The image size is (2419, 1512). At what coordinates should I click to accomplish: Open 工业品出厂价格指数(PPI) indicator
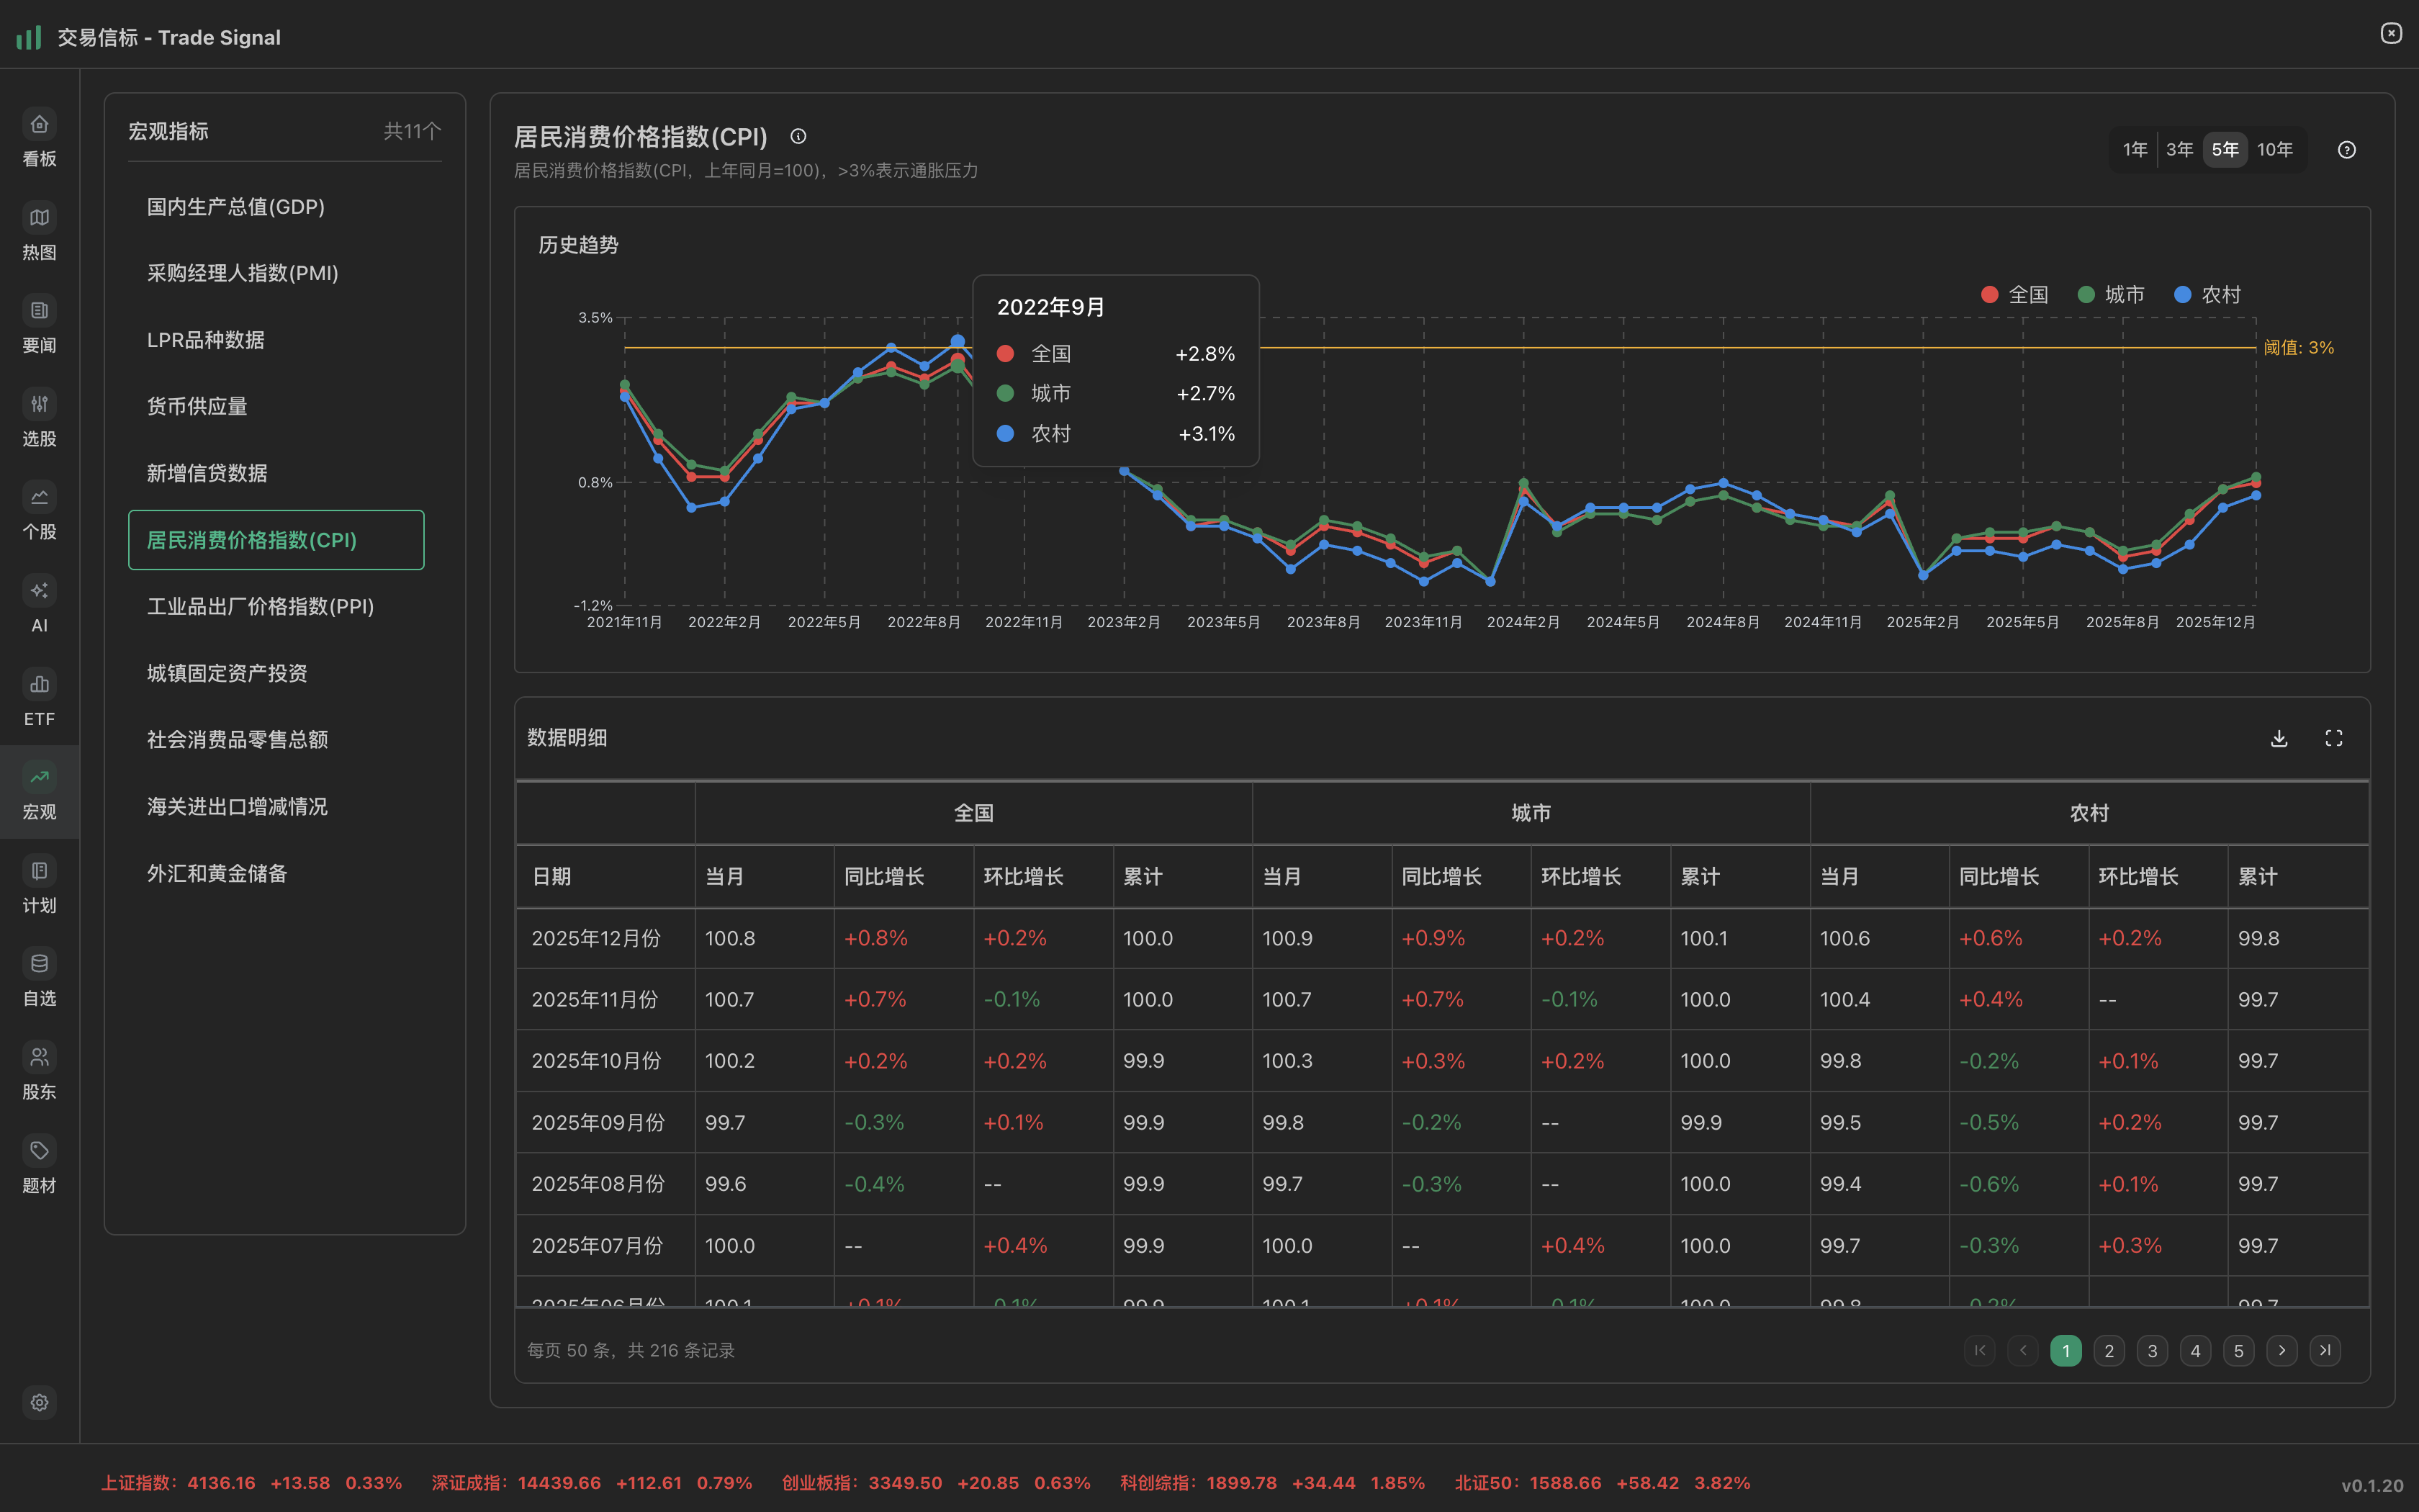(x=260, y=606)
